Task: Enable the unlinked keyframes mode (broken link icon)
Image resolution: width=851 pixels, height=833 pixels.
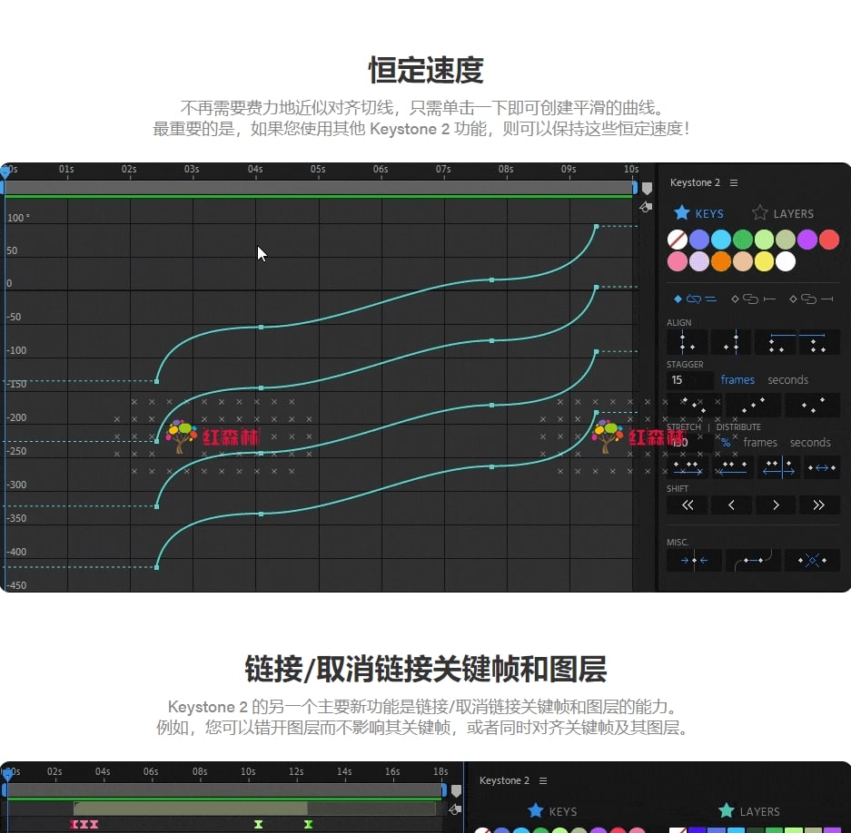Action: tap(695, 299)
